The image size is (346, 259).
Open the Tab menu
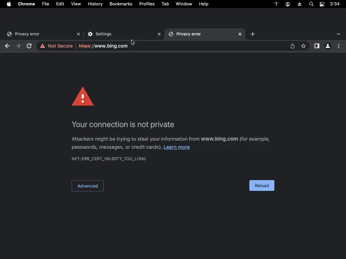[x=165, y=4]
